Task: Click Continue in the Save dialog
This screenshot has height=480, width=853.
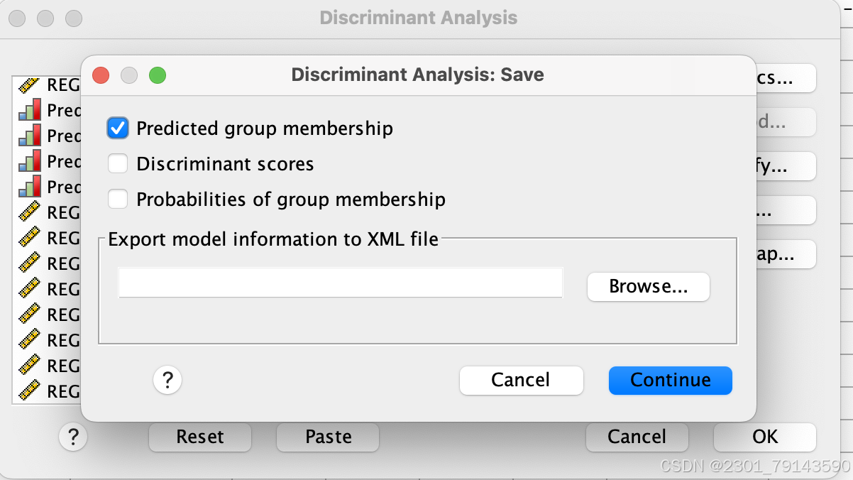Action: click(x=671, y=381)
